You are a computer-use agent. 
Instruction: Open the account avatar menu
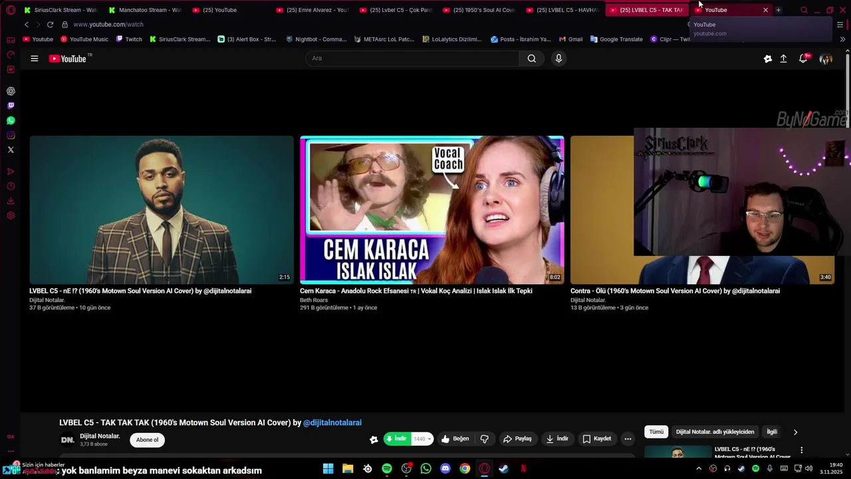[x=826, y=59]
